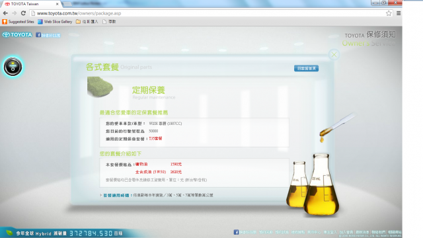Bookmark this page with the star icon
Screen dimensions: 423x238
point(389,13)
